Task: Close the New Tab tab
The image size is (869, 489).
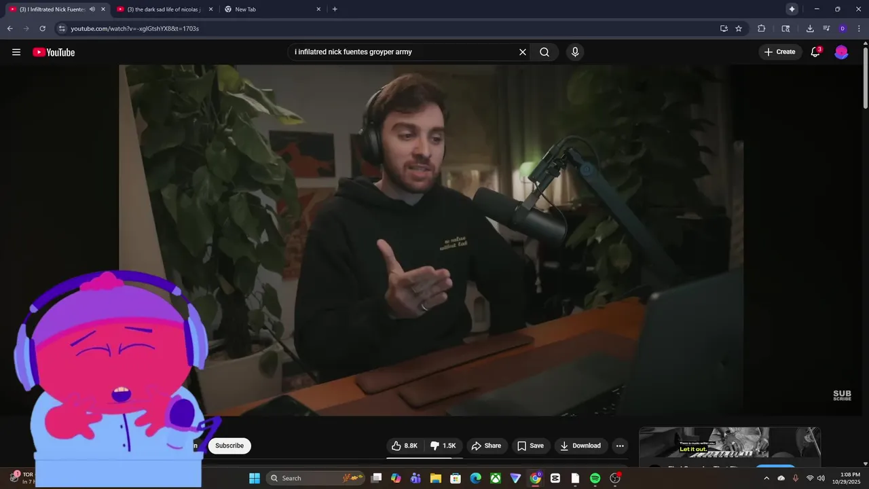Action: coord(318,10)
